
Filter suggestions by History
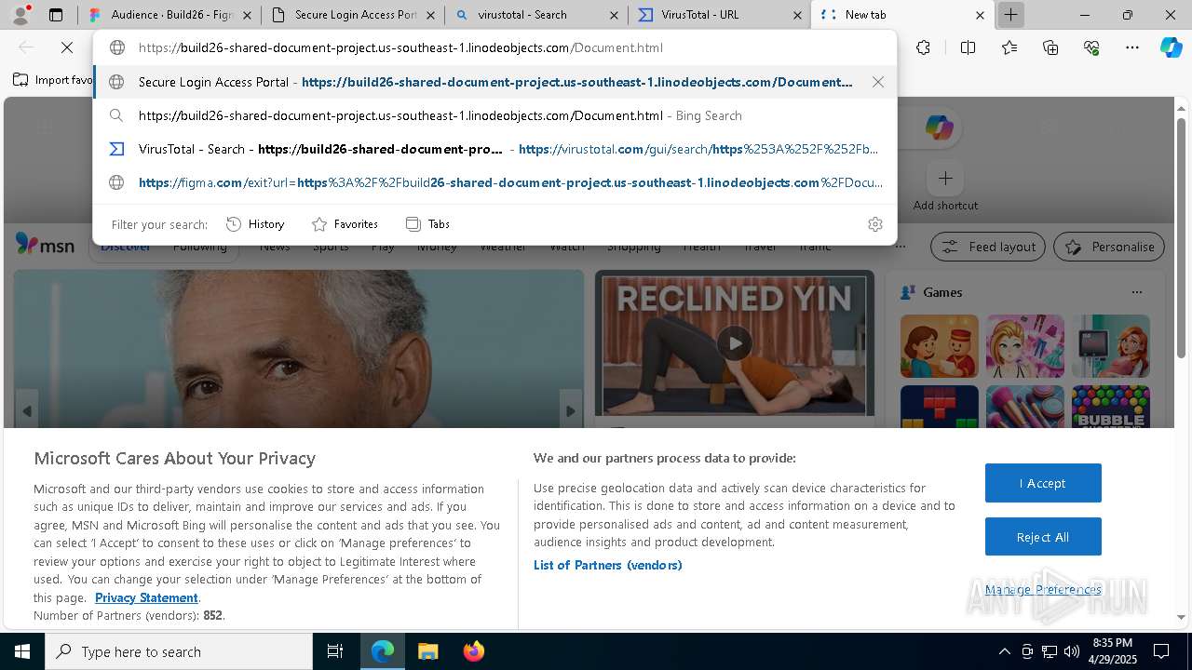point(255,224)
